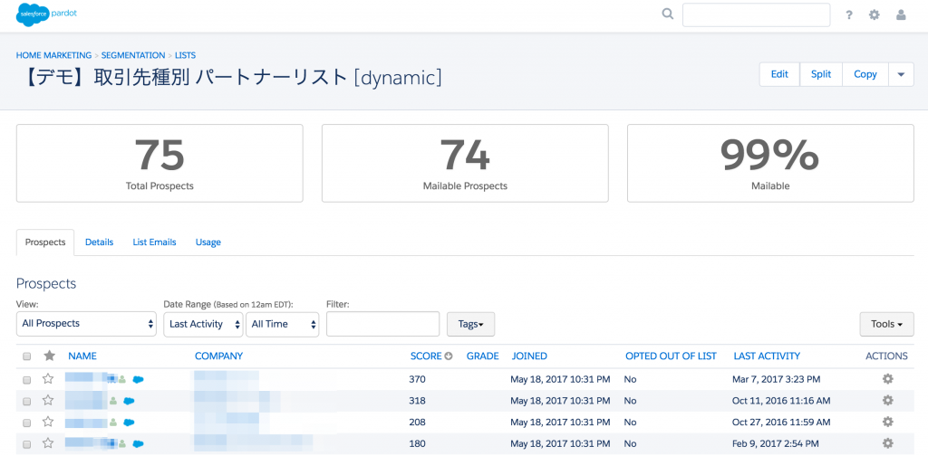928x456 pixels.
Task: Open actions gear for score 370 row
Action: coord(887,378)
